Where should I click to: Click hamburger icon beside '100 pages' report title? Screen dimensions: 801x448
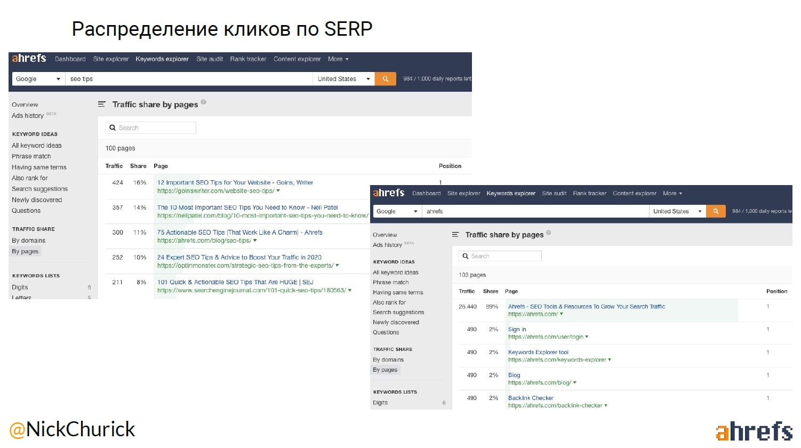(102, 105)
